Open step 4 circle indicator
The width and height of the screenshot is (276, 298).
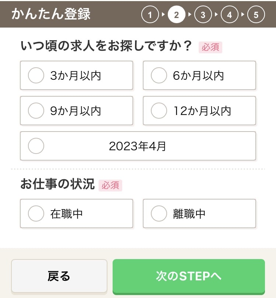tap(229, 15)
